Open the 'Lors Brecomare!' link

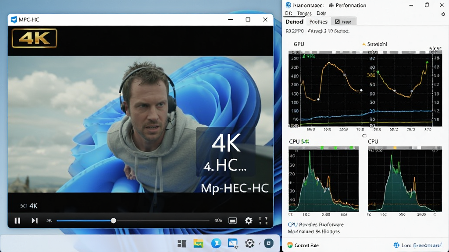[421, 245]
